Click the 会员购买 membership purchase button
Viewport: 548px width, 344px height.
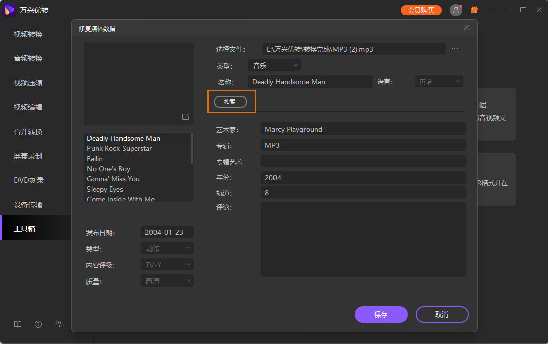pos(421,10)
